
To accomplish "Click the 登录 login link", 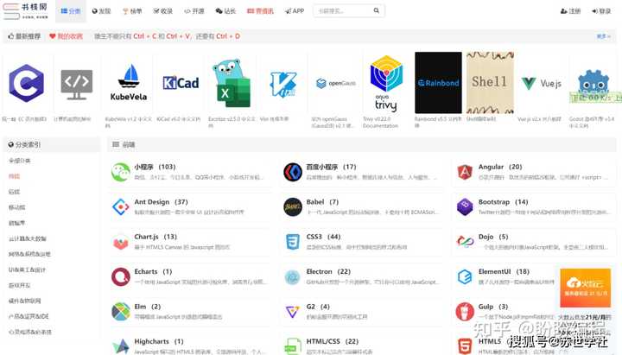I will click(601, 11).
